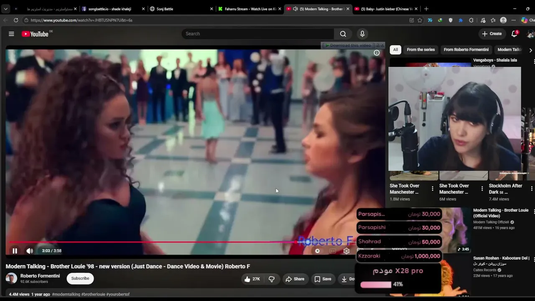Select the From the series chip

coord(421,50)
